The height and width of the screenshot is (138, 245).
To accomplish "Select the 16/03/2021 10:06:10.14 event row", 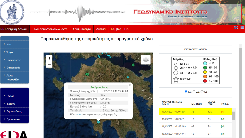I will (x=196, y=134).
